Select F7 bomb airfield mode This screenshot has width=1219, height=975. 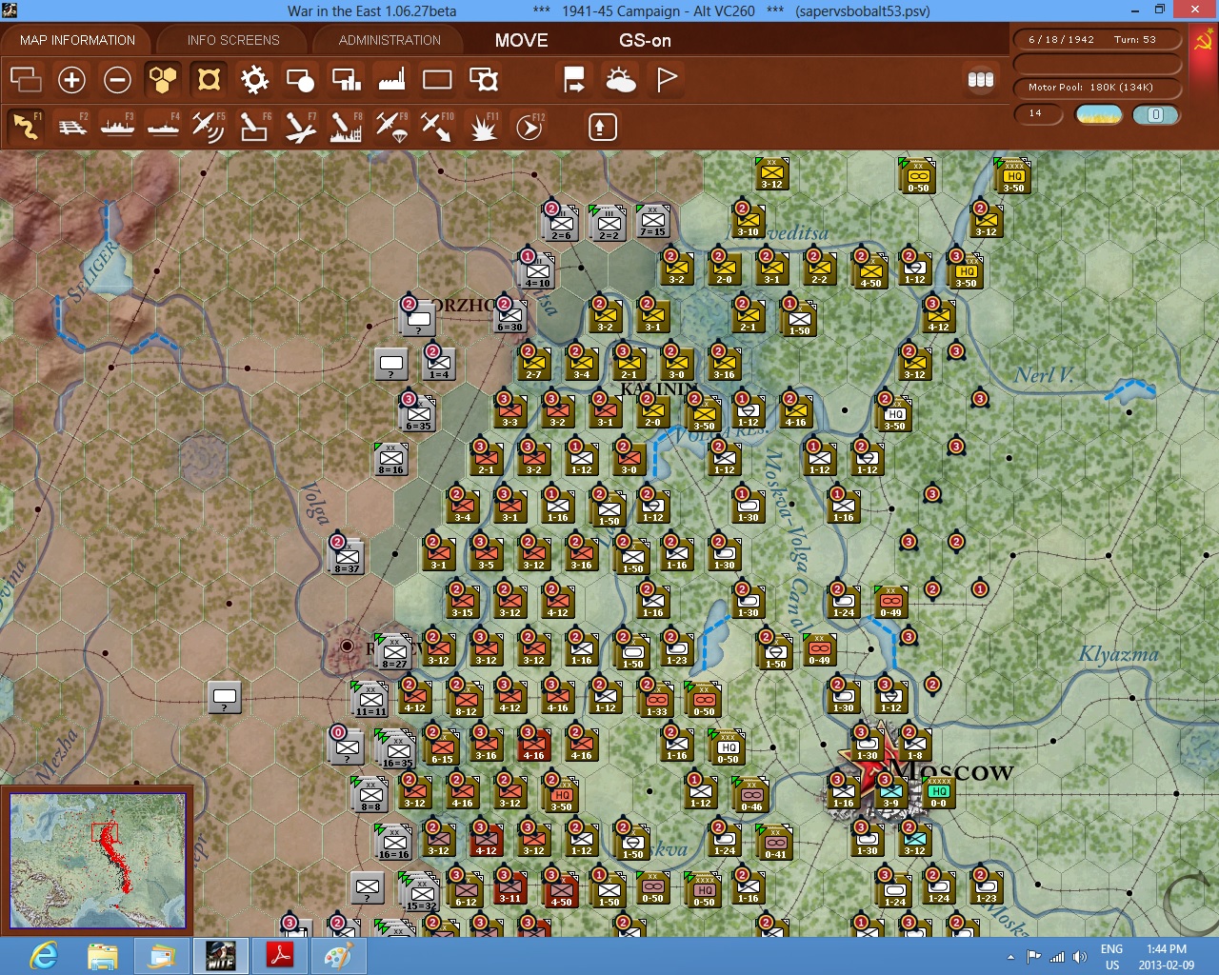[299, 126]
